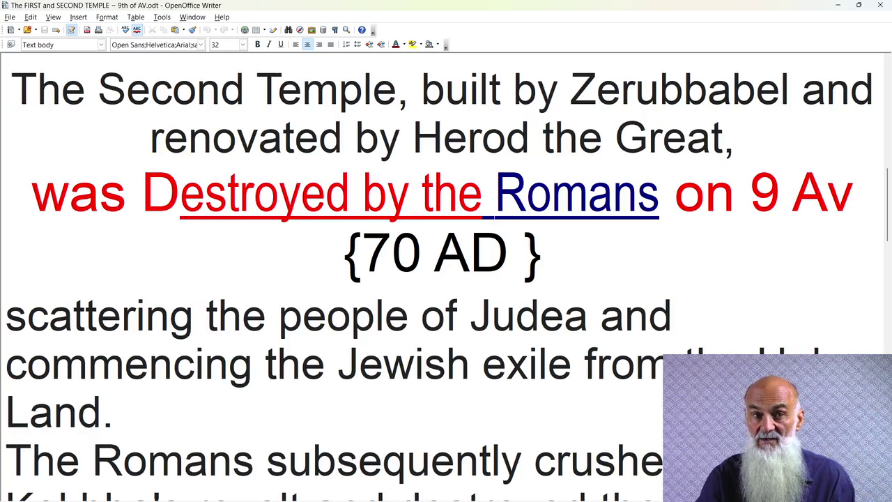This screenshot has height=502, width=892.
Task: Click the Format Paintbrush icon
Action: (x=192, y=30)
